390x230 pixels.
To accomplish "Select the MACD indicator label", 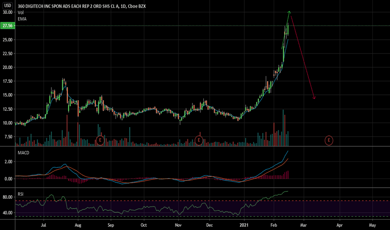I will (x=23, y=153).
